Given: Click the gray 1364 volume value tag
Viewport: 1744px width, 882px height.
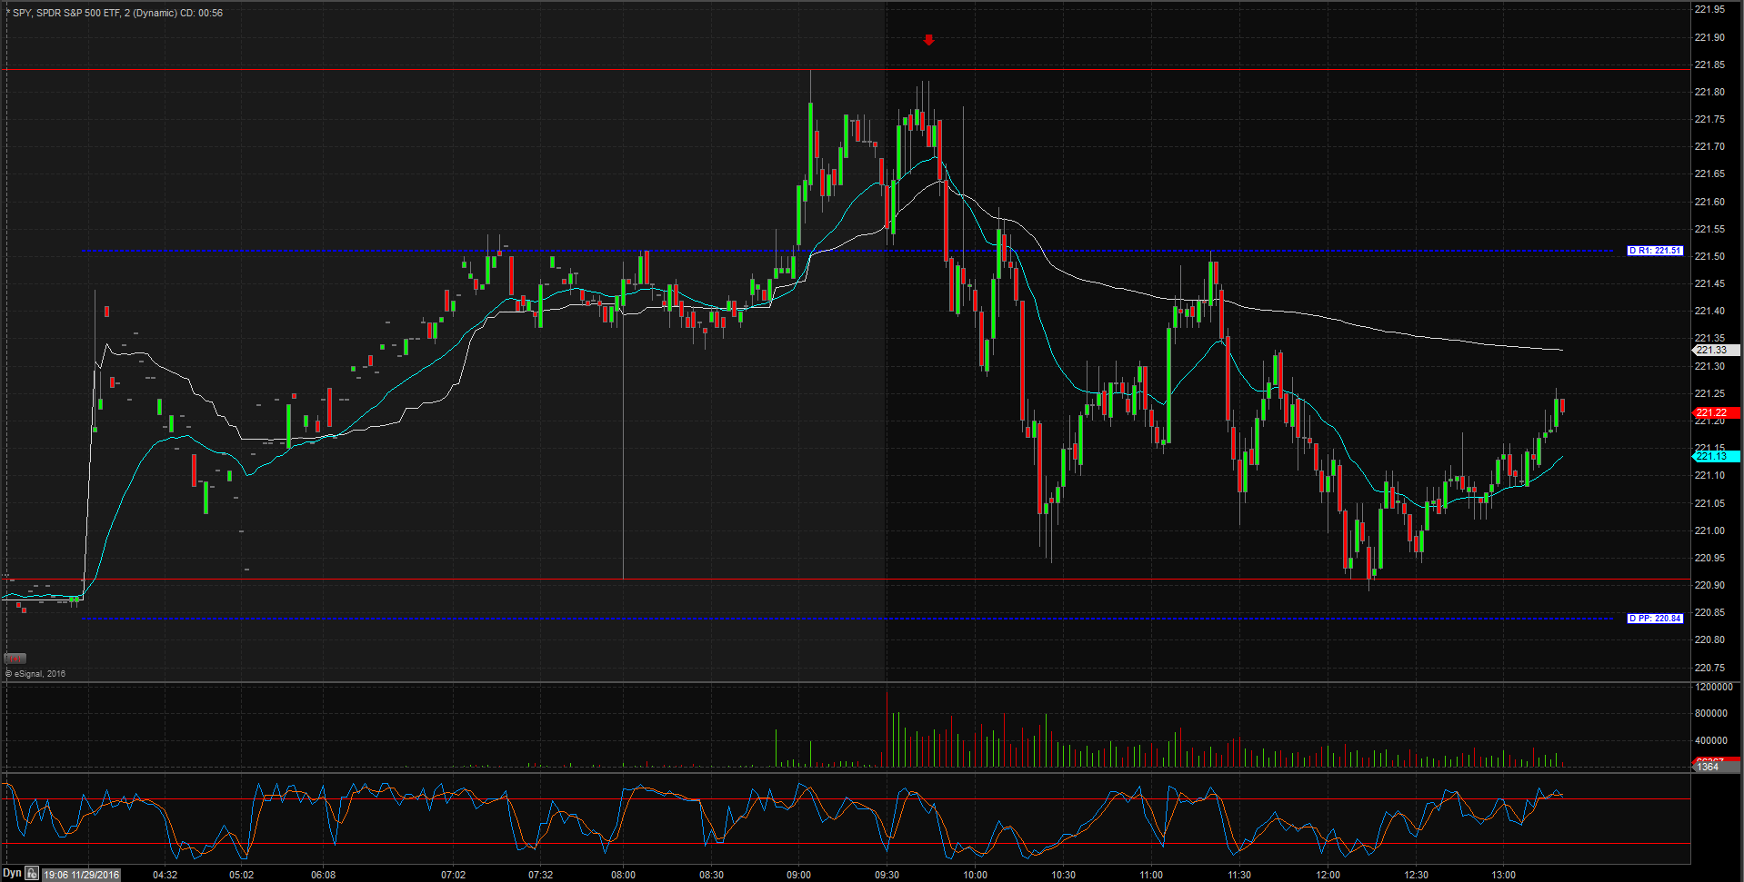Looking at the screenshot, I should point(1716,768).
